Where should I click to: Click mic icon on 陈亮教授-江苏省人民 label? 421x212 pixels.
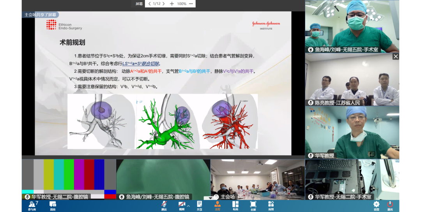[311, 103]
